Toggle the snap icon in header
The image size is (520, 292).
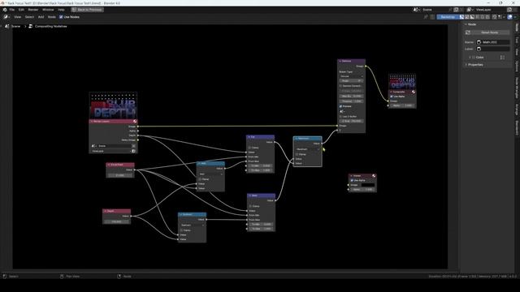495,17
